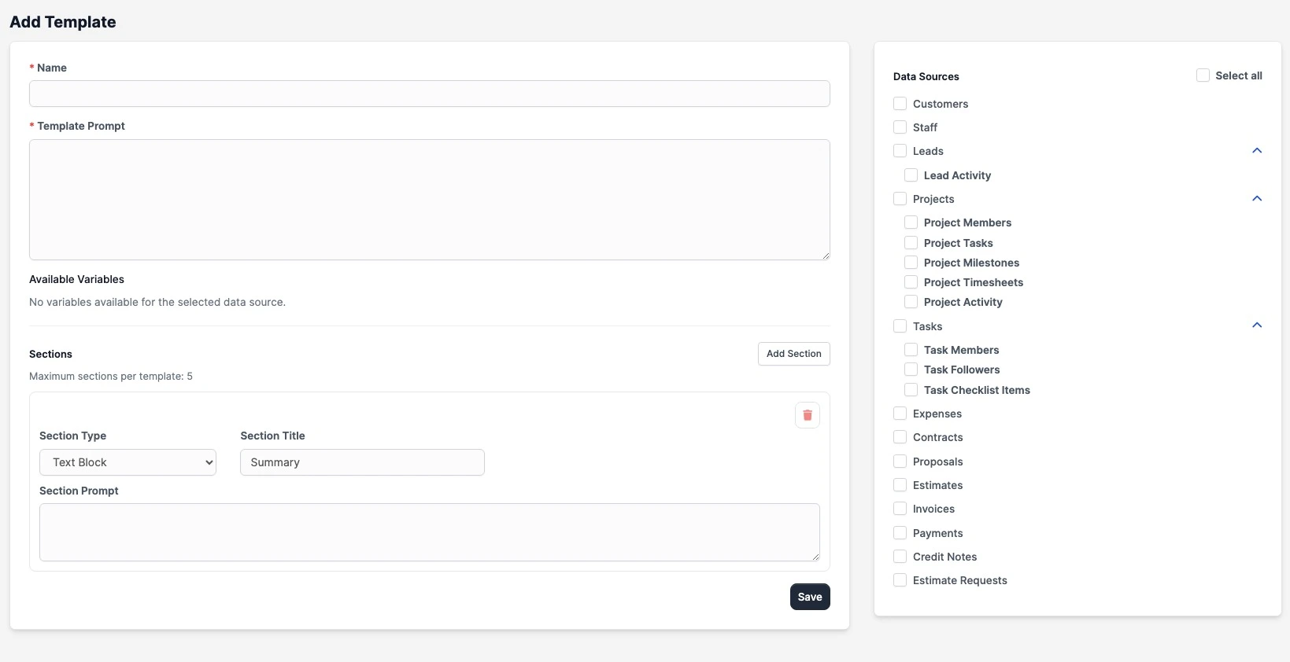Check the Project Tasks option
The image size is (1290, 662).
click(x=911, y=243)
